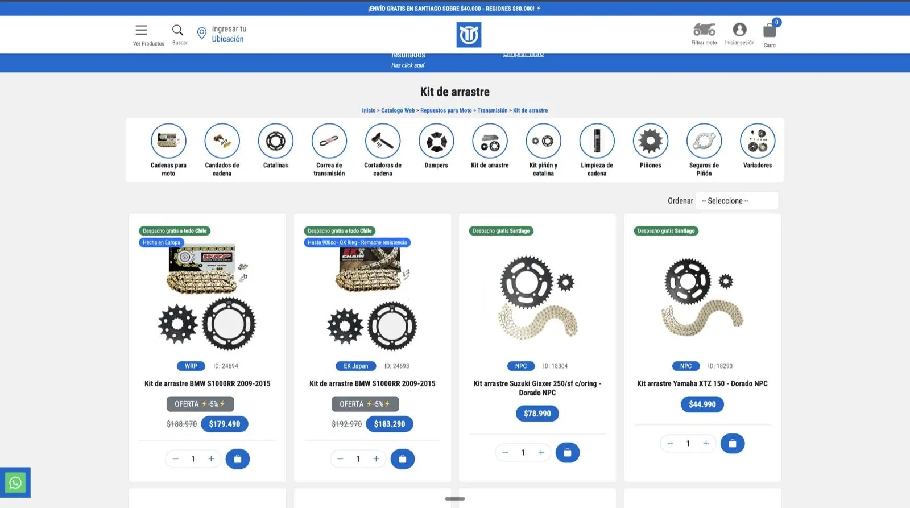Select the Kit de arrastre category icon
Screen dimensions: 910x508
490,141
